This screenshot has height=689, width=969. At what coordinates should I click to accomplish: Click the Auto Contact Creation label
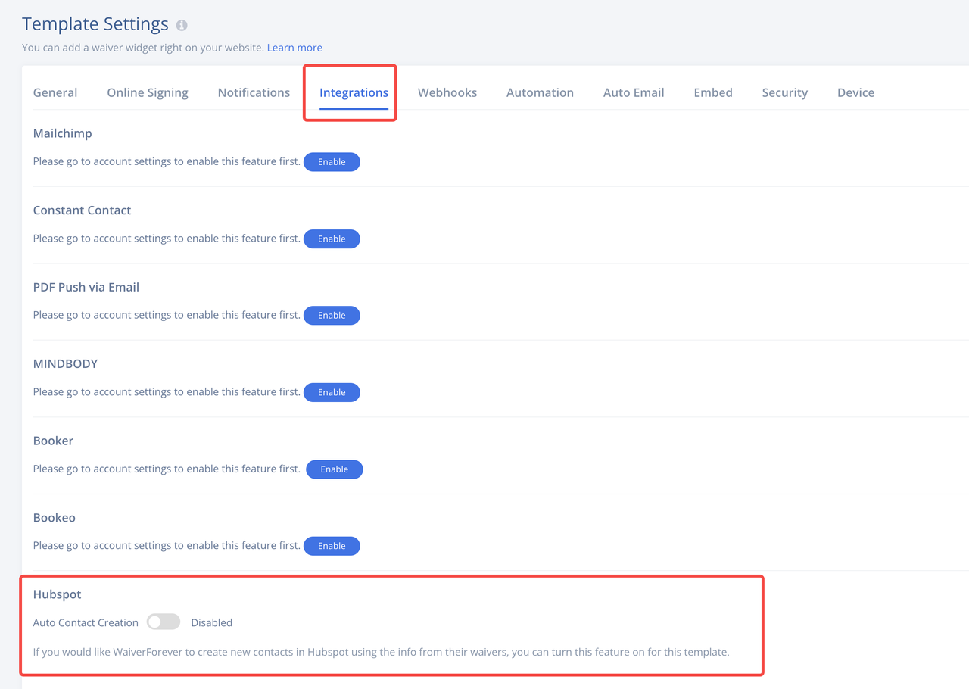click(x=86, y=622)
